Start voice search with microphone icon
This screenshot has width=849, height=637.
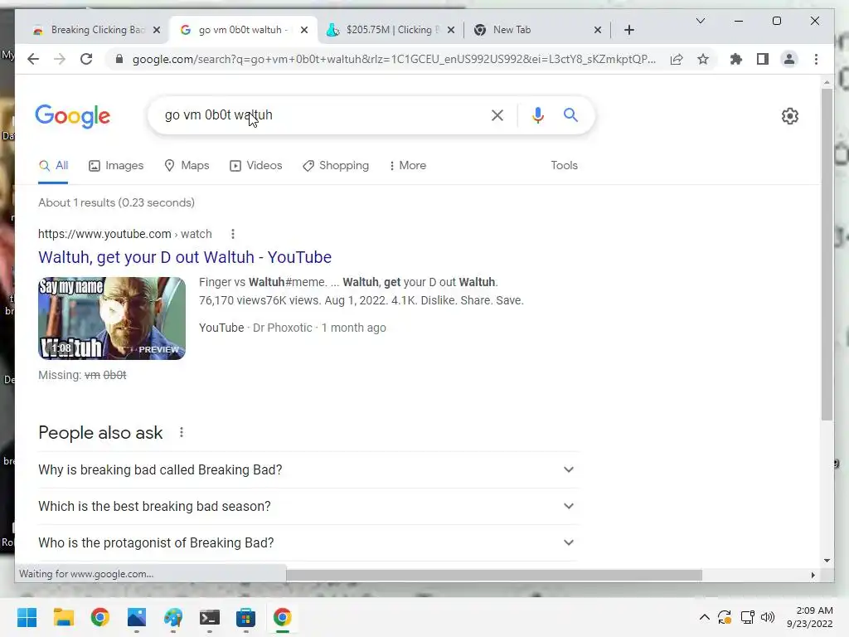point(537,115)
